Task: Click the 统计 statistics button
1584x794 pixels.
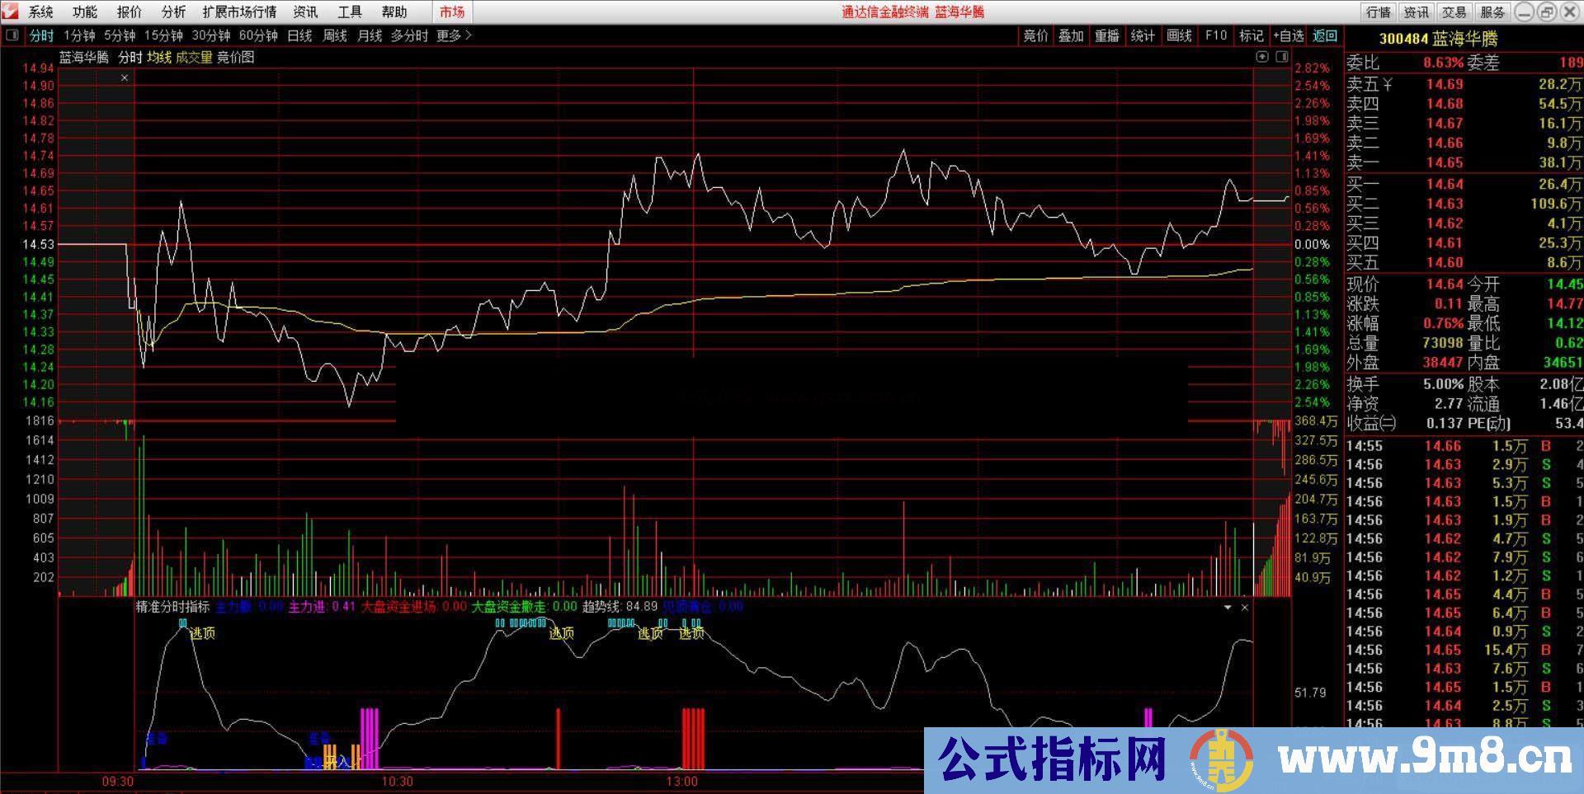Action: 1143,35
